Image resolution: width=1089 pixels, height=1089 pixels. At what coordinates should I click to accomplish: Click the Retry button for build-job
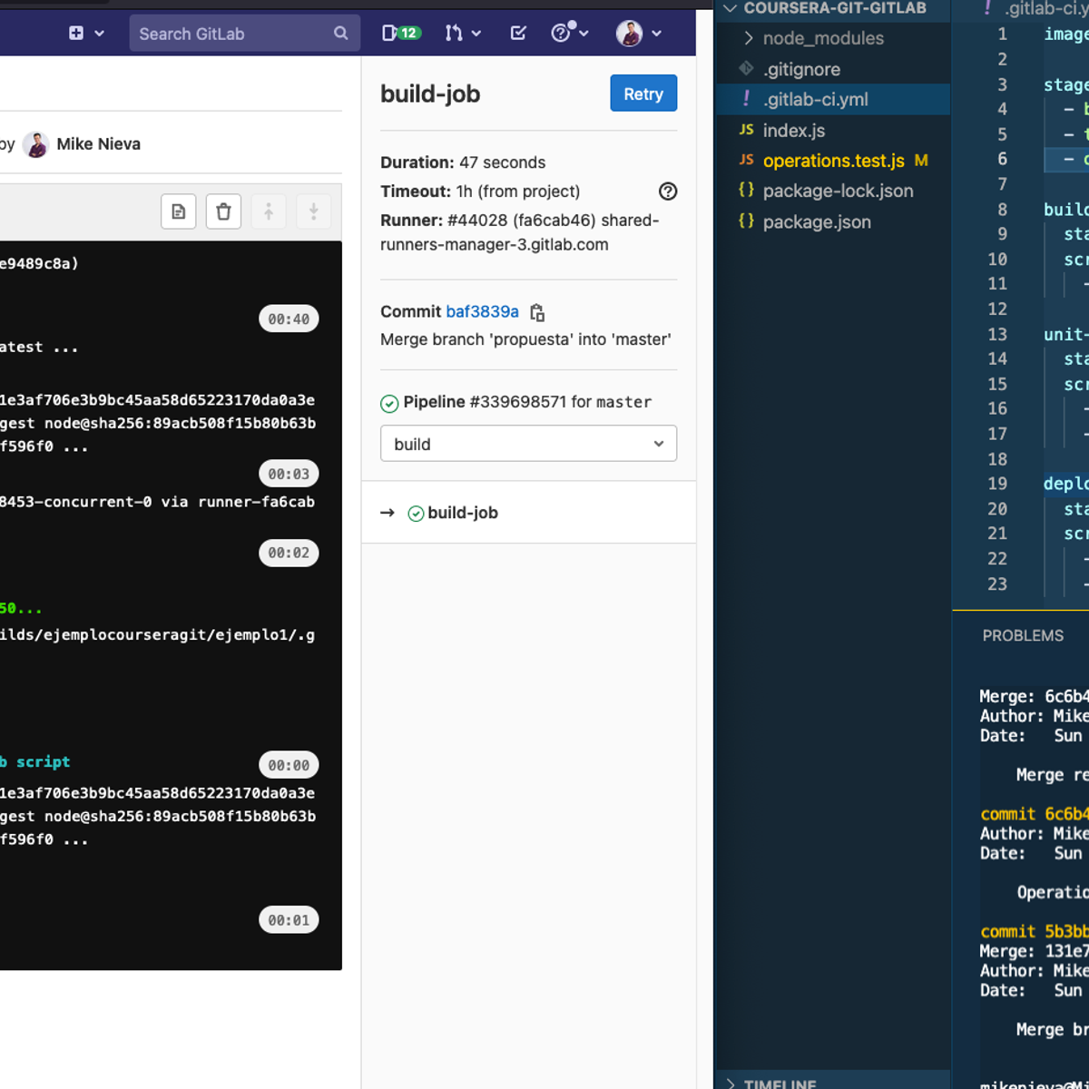643,93
